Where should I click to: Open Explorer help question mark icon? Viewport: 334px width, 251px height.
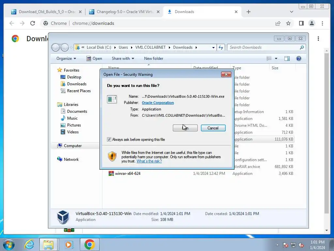click(299, 59)
